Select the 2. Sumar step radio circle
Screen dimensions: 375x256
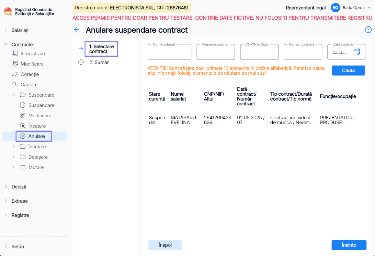[x=81, y=62]
